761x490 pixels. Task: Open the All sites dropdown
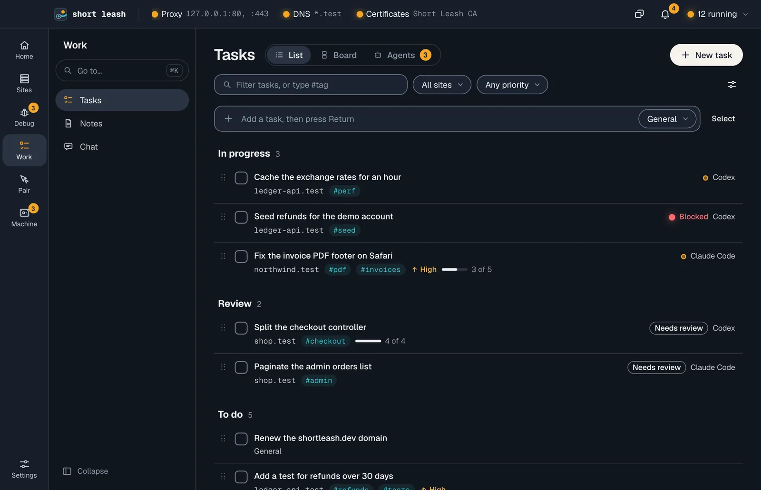pyautogui.click(x=442, y=85)
